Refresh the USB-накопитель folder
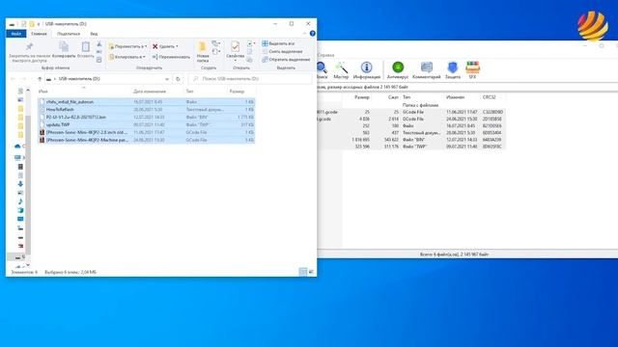The width and height of the screenshot is (618, 347). (x=178, y=79)
